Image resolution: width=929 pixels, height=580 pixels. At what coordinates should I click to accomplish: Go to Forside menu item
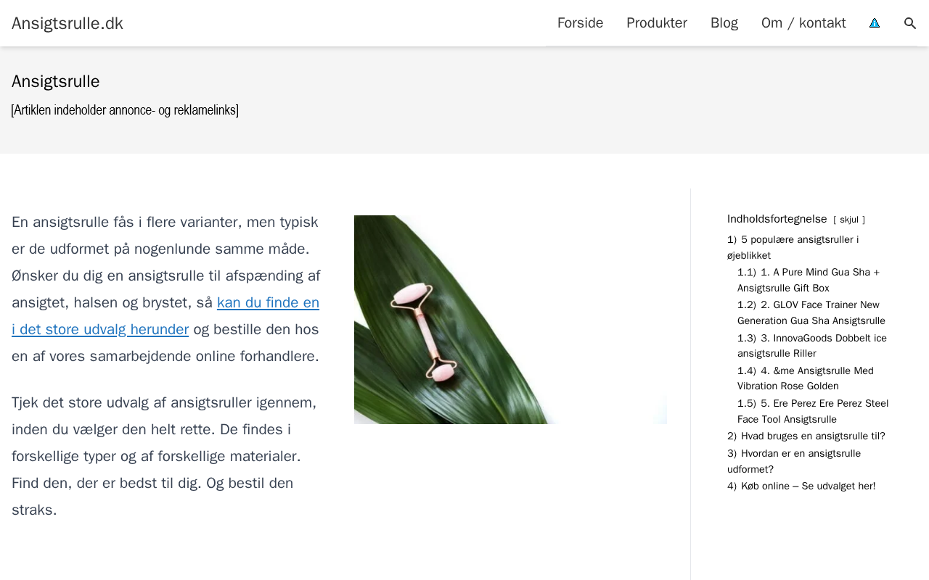pos(580,23)
